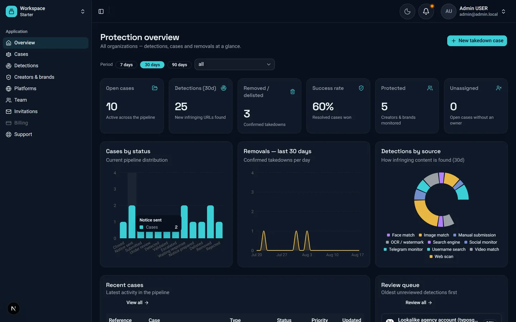Go to Detections in sidebar
Viewport: 516px width, 322px height.
(x=46, y=65)
